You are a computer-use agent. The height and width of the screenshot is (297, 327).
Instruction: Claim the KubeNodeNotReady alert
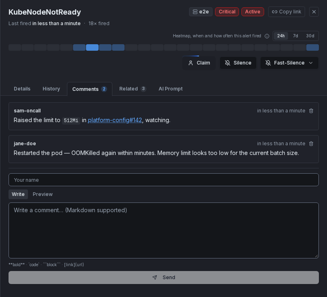pos(199,63)
